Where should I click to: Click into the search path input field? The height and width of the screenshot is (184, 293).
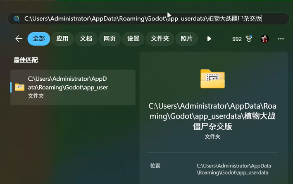tap(143, 19)
